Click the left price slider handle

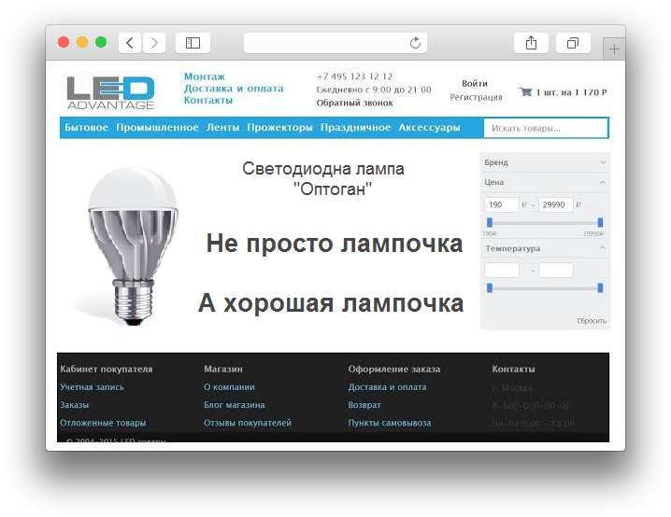tap(490, 222)
